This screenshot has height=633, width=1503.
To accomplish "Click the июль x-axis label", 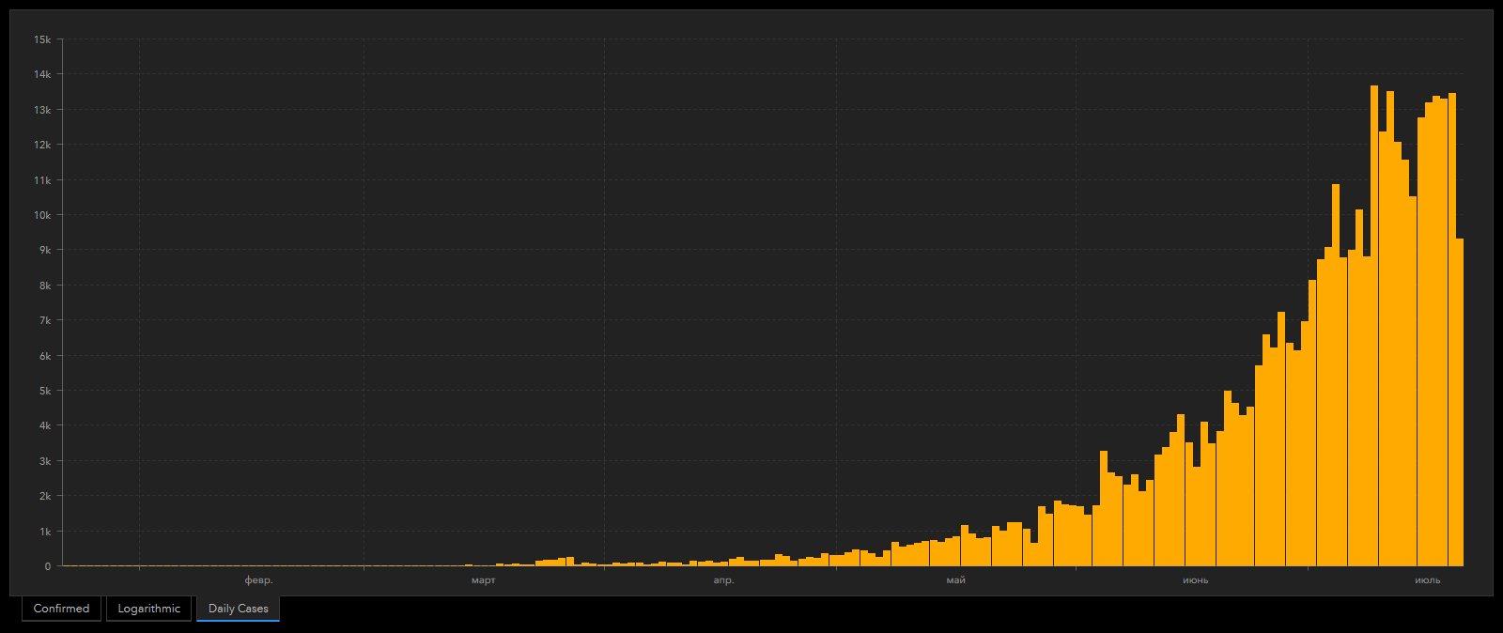I will (1427, 580).
